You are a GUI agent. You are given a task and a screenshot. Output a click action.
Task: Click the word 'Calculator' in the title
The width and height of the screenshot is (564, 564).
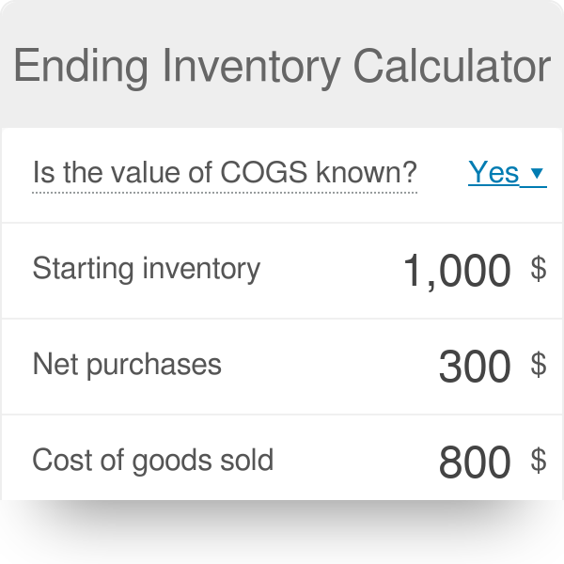(452, 67)
